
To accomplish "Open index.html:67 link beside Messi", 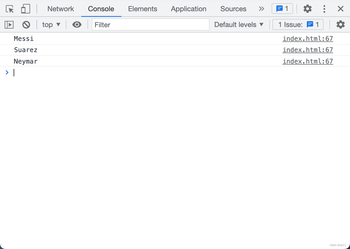I will point(308,39).
